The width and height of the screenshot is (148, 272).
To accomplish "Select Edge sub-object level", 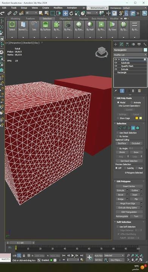I will point(124,128).
